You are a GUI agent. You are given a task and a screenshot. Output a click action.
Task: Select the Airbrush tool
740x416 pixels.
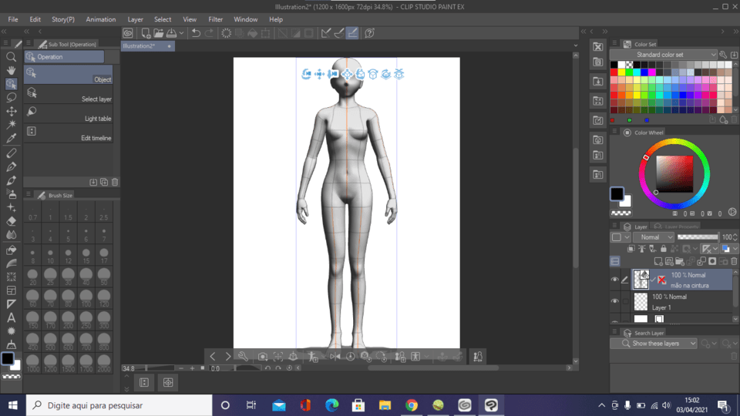click(11, 194)
